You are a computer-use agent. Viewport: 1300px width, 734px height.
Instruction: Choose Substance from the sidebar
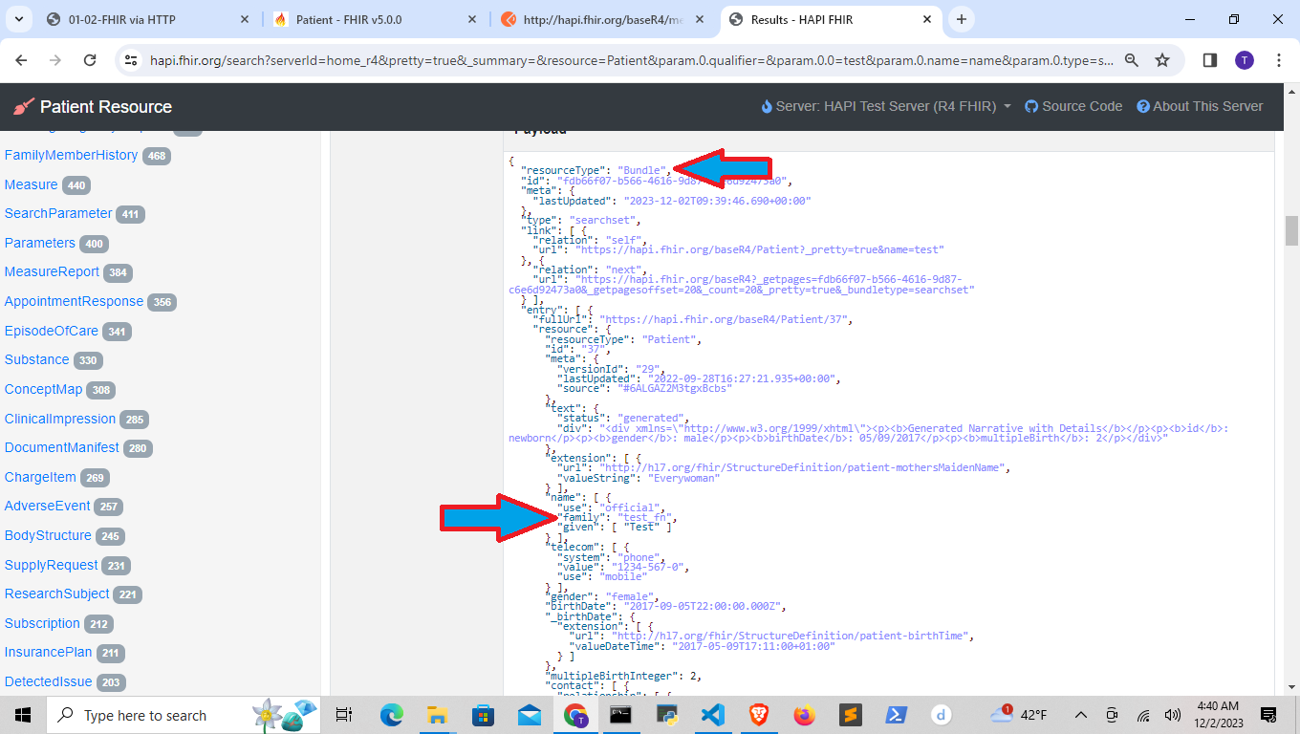[x=36, y=359]
